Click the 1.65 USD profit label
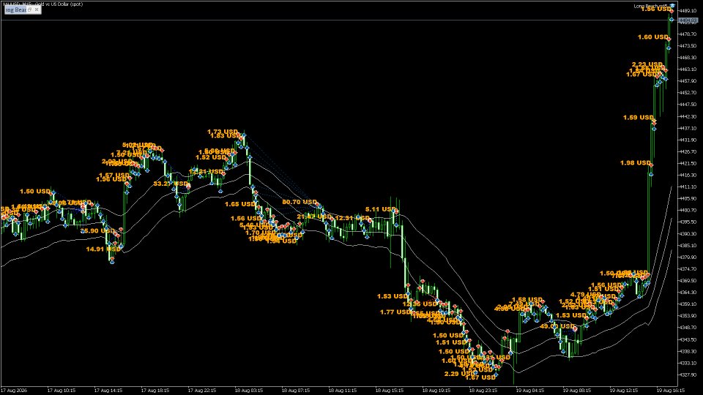703x395 pixels. tap(240, 204)
